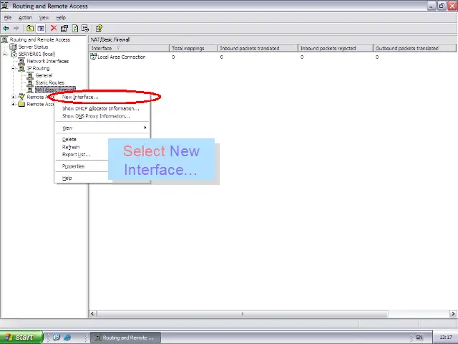Choose Refresh in the context menu
The height and width of the screenshot is (344, 458).
(x=71, y=147)
